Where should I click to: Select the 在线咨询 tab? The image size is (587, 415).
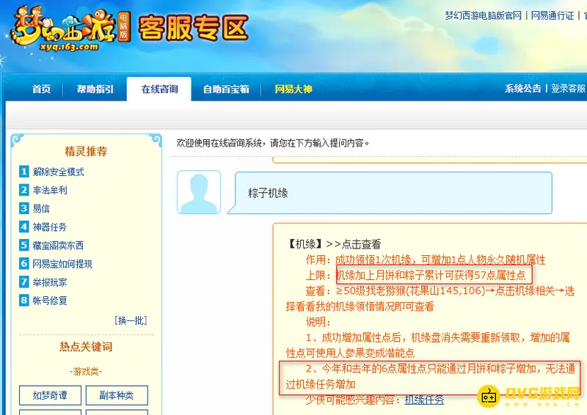(x=159, y=89)
